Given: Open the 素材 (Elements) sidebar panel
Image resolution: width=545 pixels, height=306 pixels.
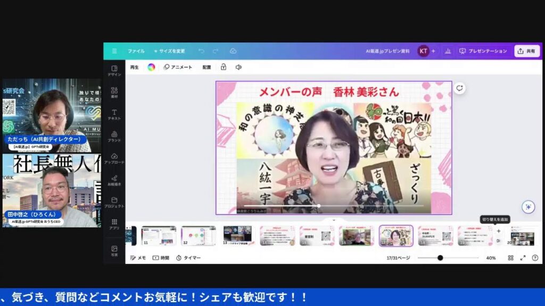Looking at the screenshot, I should click(114, 93).
